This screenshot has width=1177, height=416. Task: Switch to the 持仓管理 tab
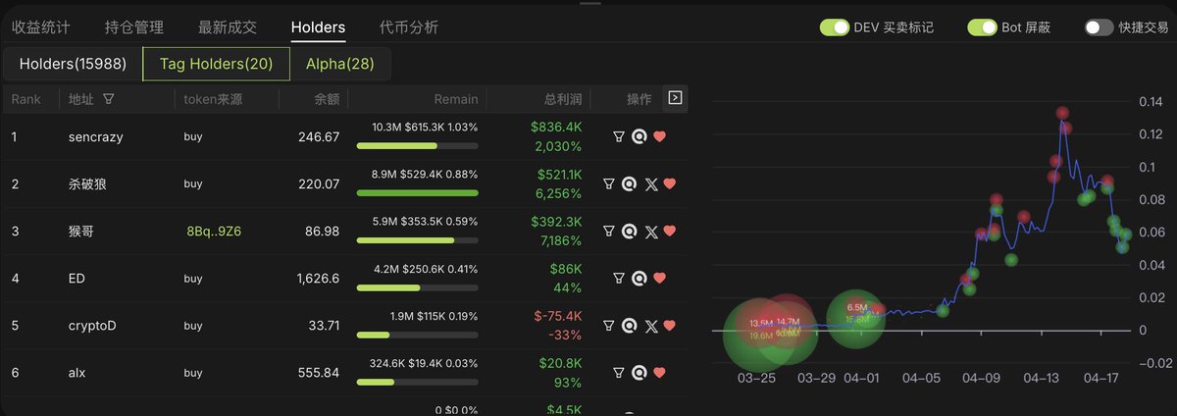pos(134,27)
